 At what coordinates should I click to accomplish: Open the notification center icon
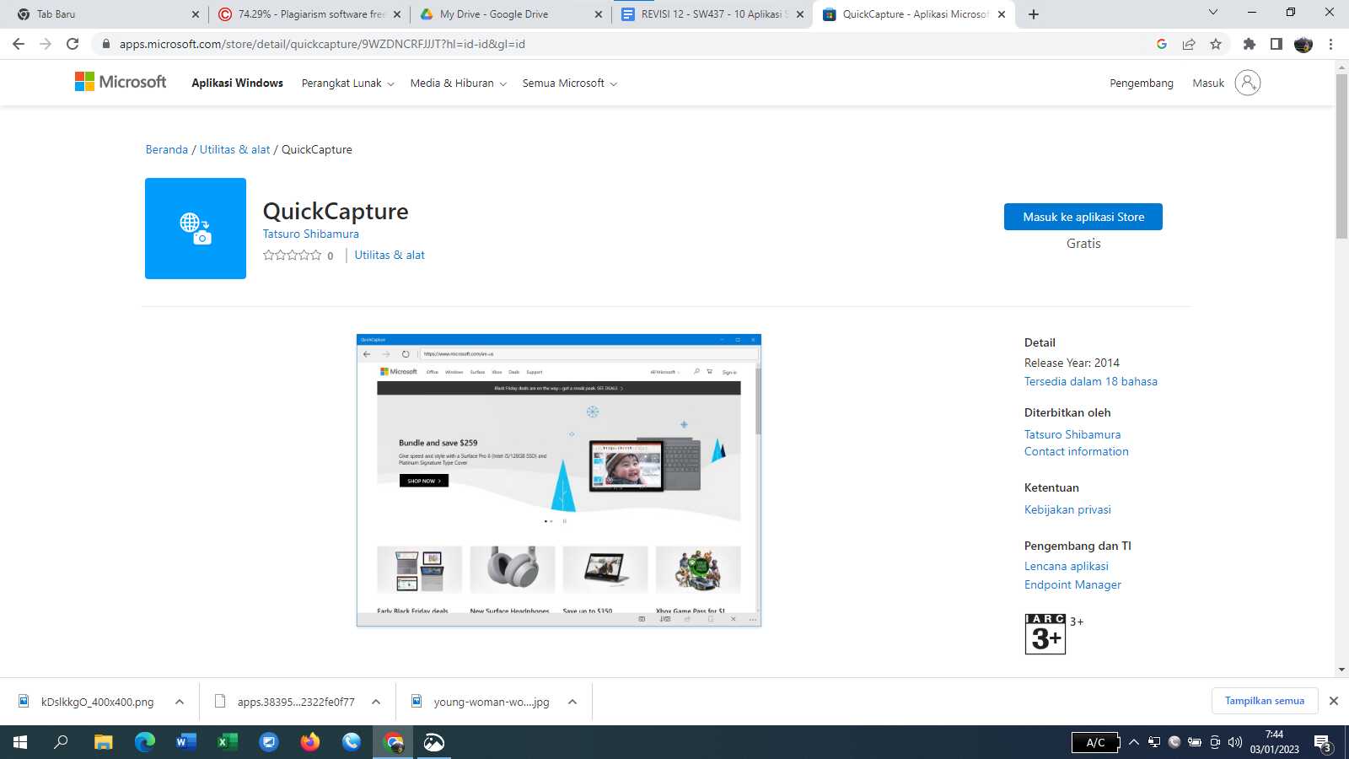[x=1323, y=743]
